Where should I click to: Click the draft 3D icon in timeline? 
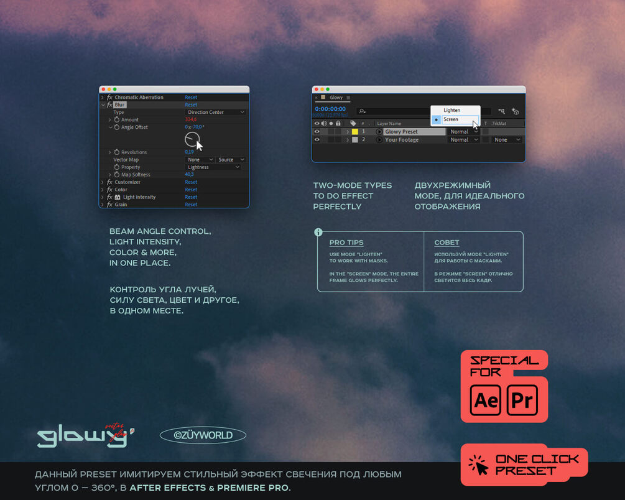pos(516,111)
